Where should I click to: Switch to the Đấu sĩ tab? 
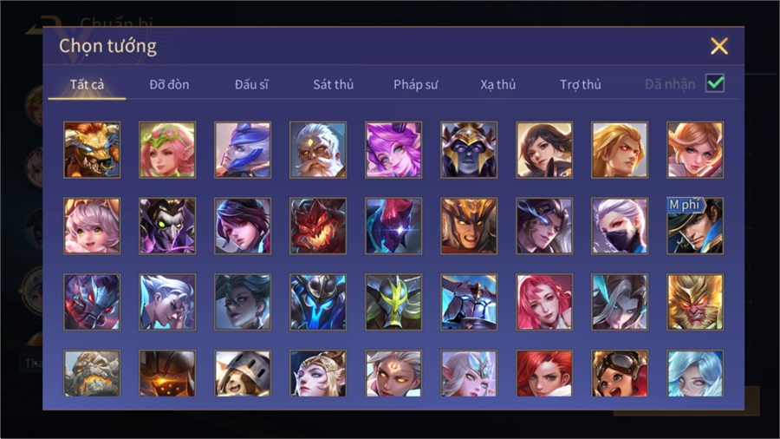coord(251,85)
